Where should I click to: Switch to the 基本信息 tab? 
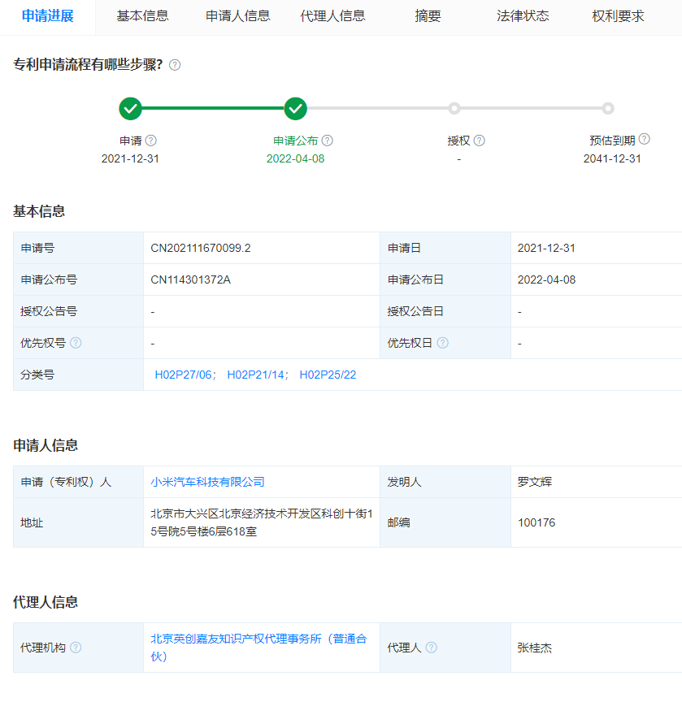pos(142,16)
